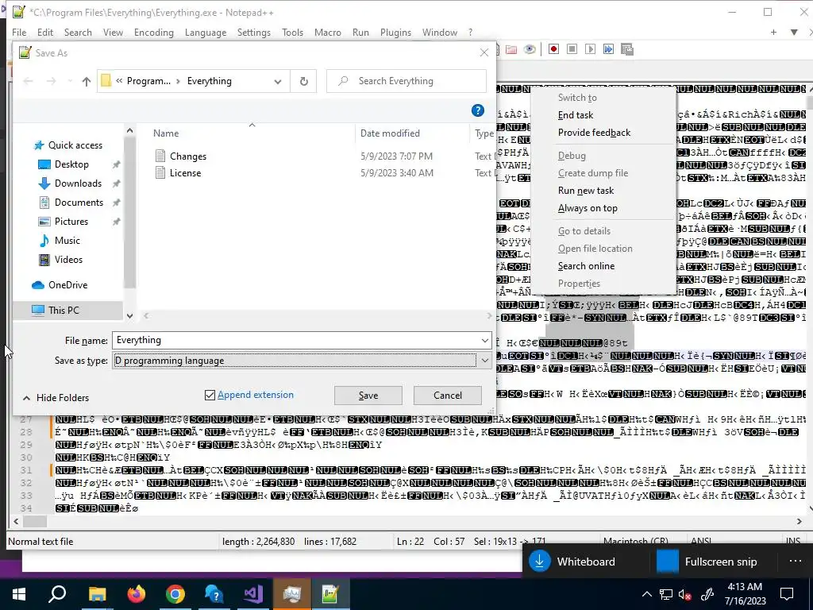Click the Windows Ink pen tray icon
Screen dimensions: 813x610
707,594
